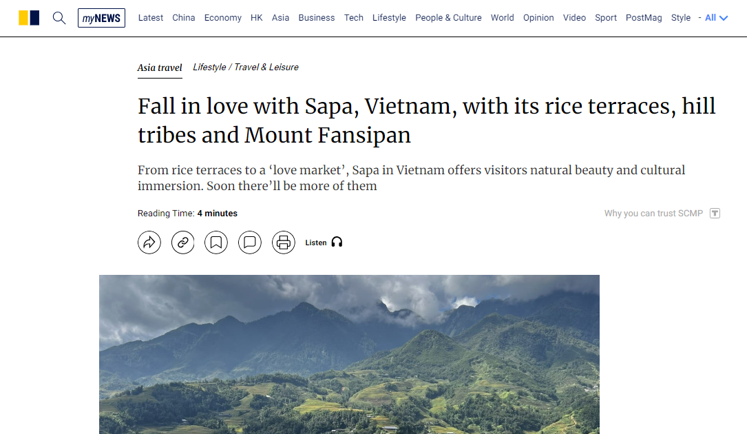747x434 pixels.
Task: Go to the Asia section in the navigation
Action: click(x=280, y=18)
